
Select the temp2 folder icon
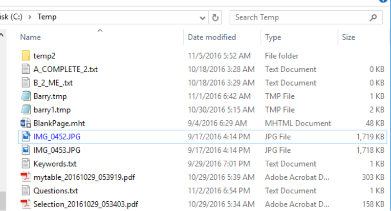[26, 56]
